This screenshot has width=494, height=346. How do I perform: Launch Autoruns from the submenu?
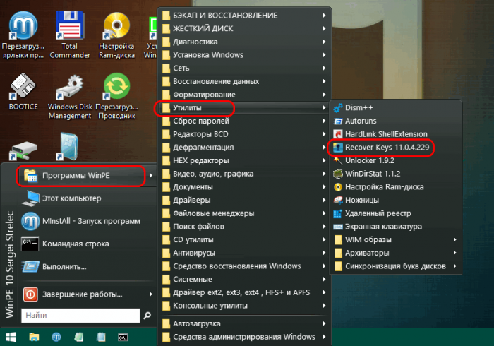pos(395,121)
